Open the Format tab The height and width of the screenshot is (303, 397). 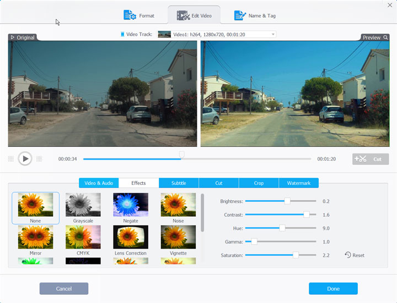tap(139, 15)
